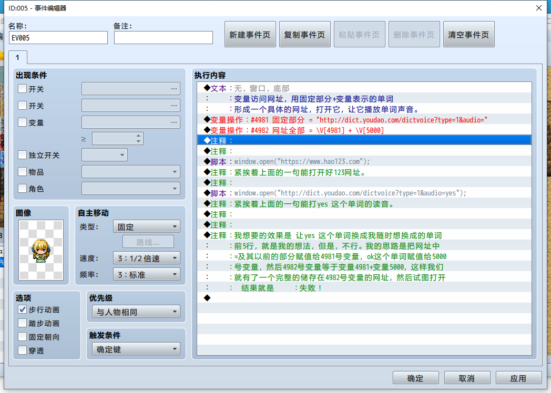This screenshot has width=551, height=393.
Task: Enable the second 开关 condition checkbox
Action: 22,106
